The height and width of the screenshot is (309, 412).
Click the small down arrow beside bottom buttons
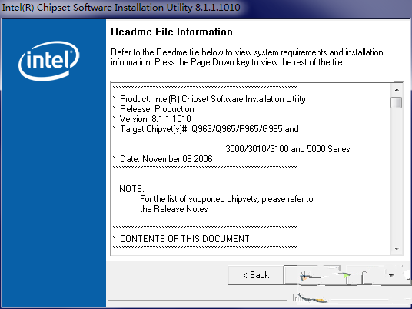(x=391, y=276)
